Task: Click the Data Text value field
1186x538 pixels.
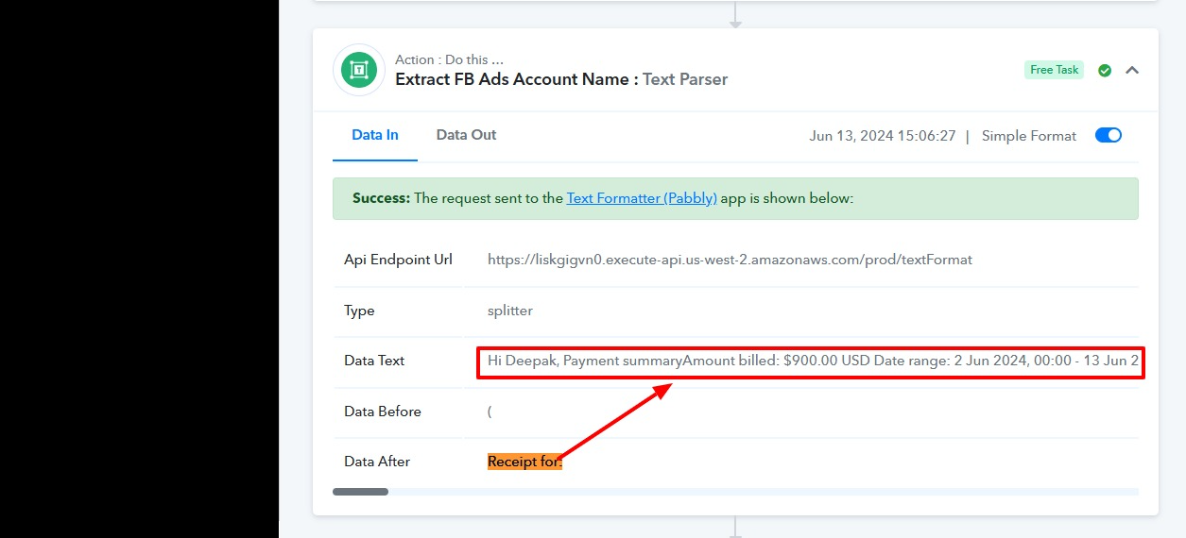Action: point(811,361)
